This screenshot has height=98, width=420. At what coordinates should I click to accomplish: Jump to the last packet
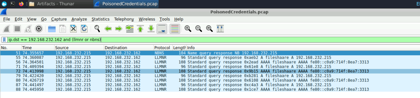click(151, 29)
